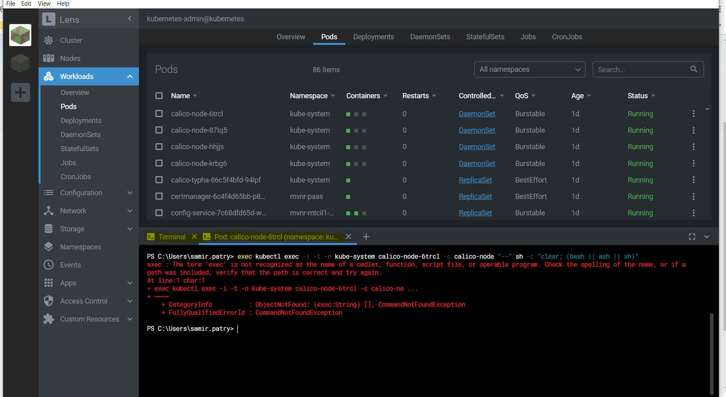Viewport: 726px width, 397px height.
Task: Check the calico-node-hhjjs row checkbox
Action: coord(159,147)
